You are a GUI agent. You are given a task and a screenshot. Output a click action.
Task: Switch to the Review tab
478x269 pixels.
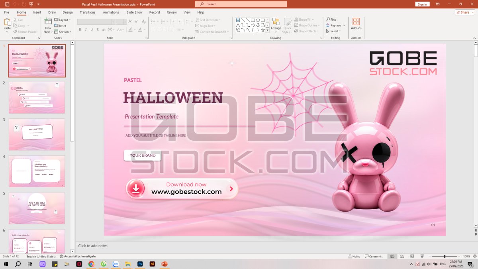coord(172,12)
